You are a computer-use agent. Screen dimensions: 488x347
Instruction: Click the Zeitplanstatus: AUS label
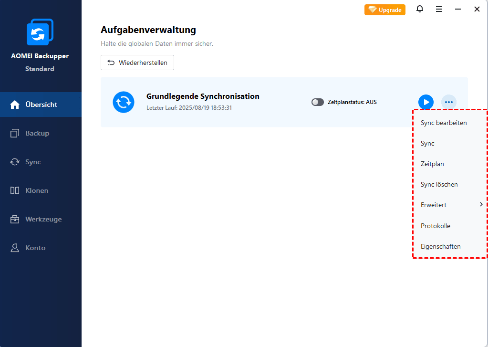point(352,102)
